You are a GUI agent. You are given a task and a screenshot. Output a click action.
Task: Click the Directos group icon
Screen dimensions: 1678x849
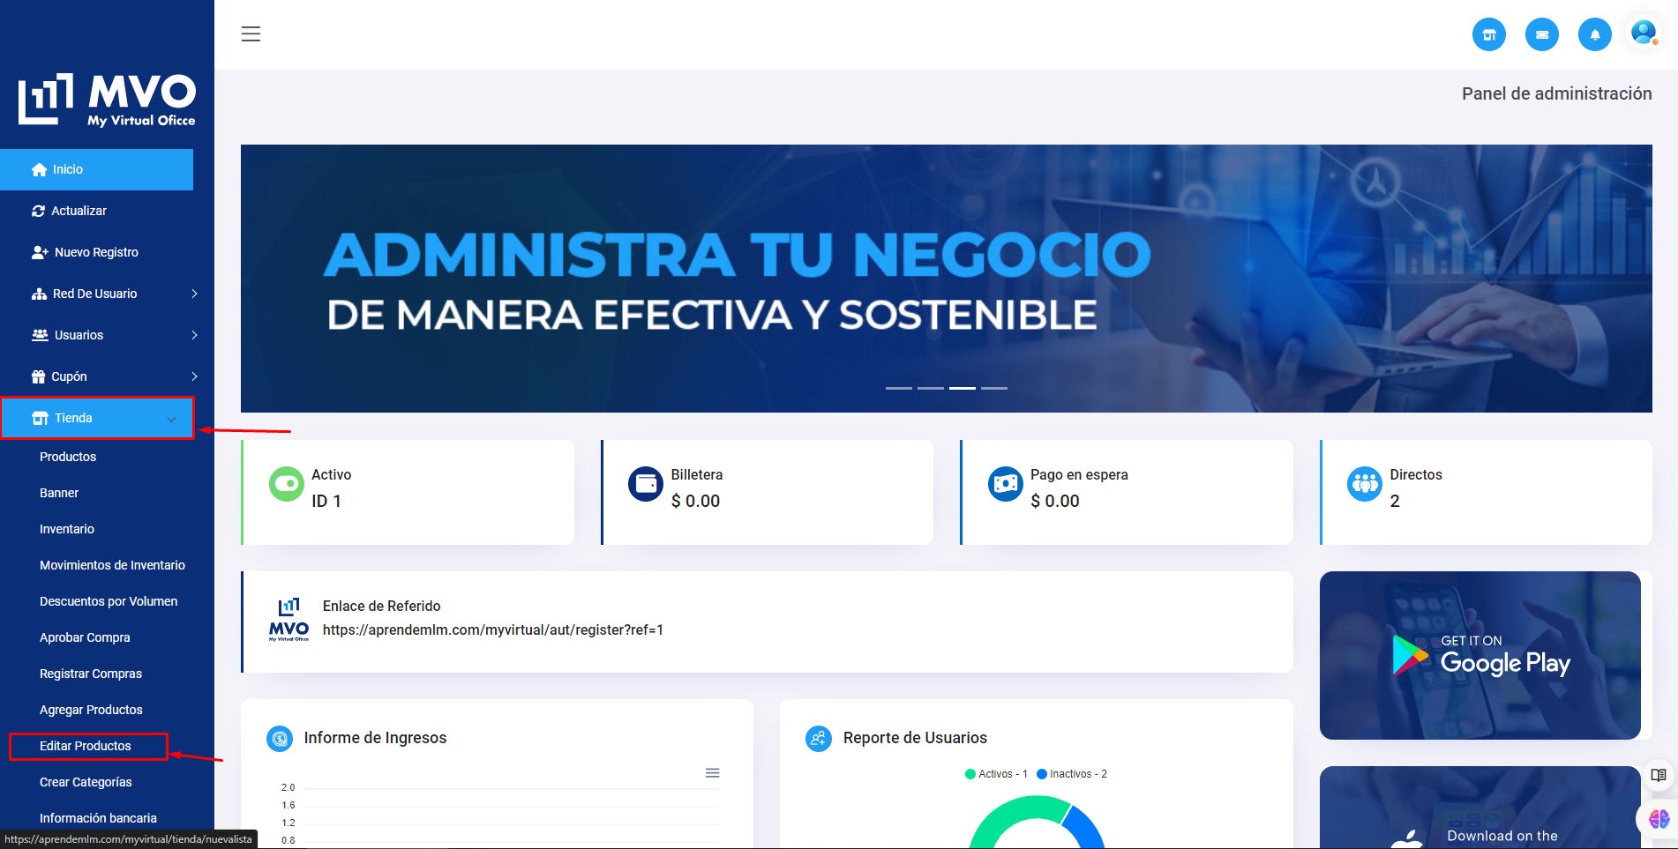(1365, 484)
